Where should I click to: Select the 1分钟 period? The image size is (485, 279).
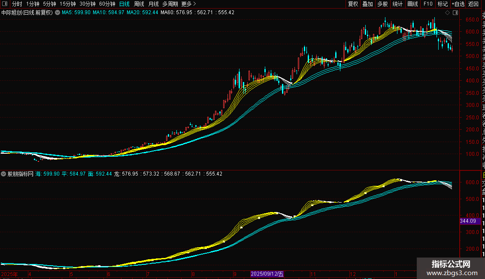click(x=33, y=4)
